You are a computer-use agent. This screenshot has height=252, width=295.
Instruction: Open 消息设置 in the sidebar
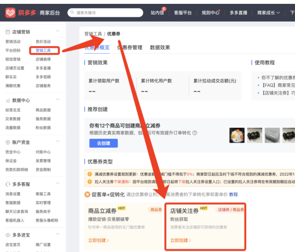click(13, 194)
